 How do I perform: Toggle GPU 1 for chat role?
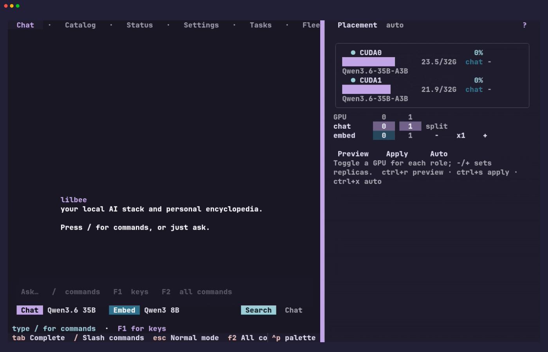[410, 126]
